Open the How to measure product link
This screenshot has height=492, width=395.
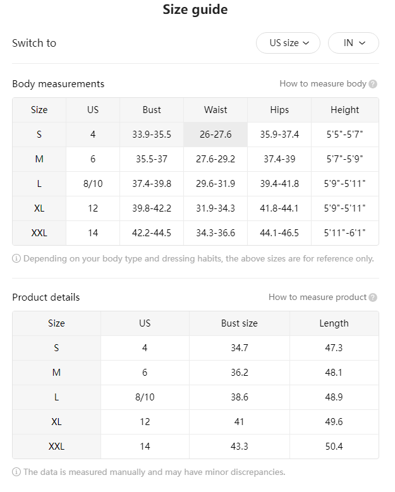[317, 297]
